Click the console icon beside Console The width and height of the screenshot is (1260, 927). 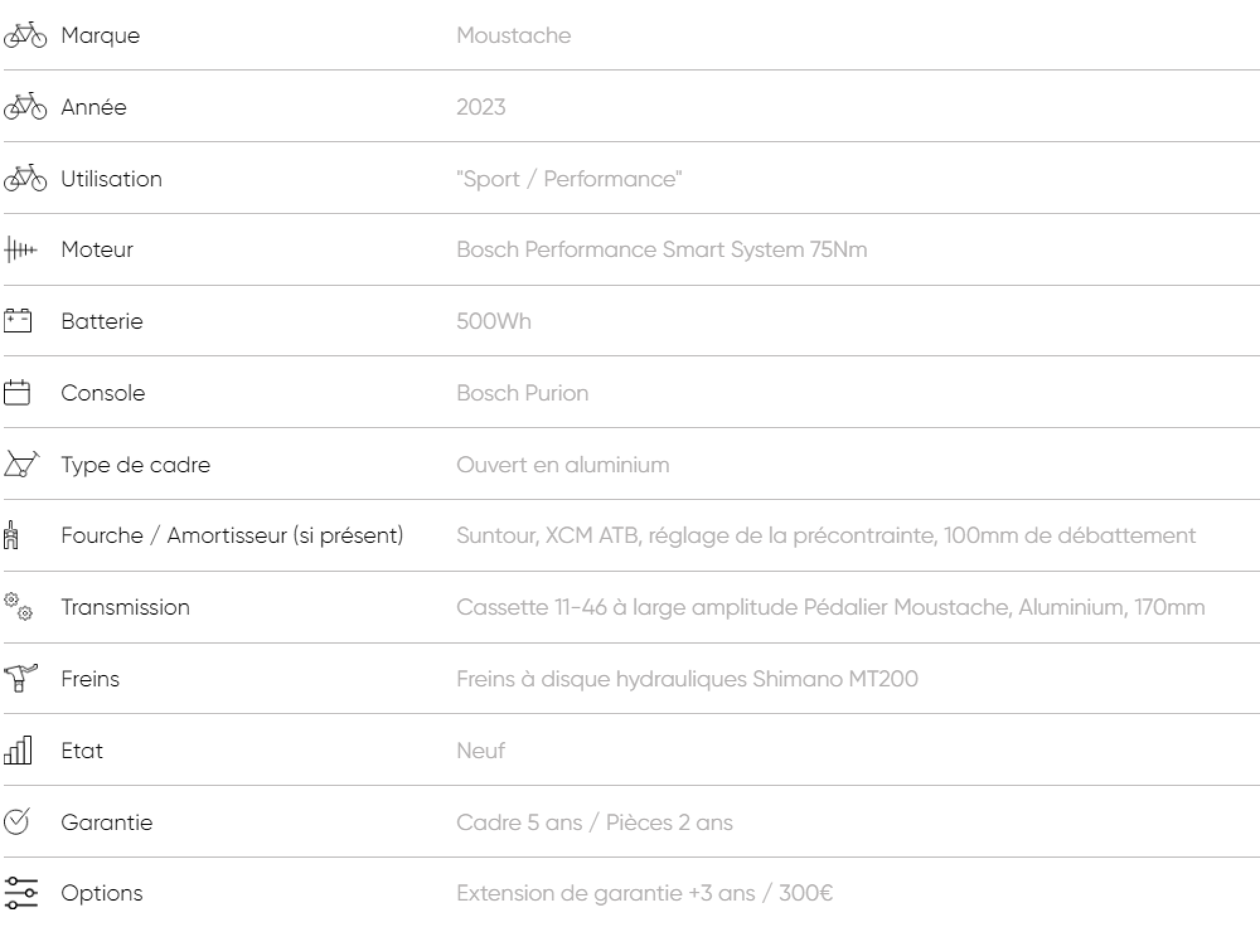point(17,392)
